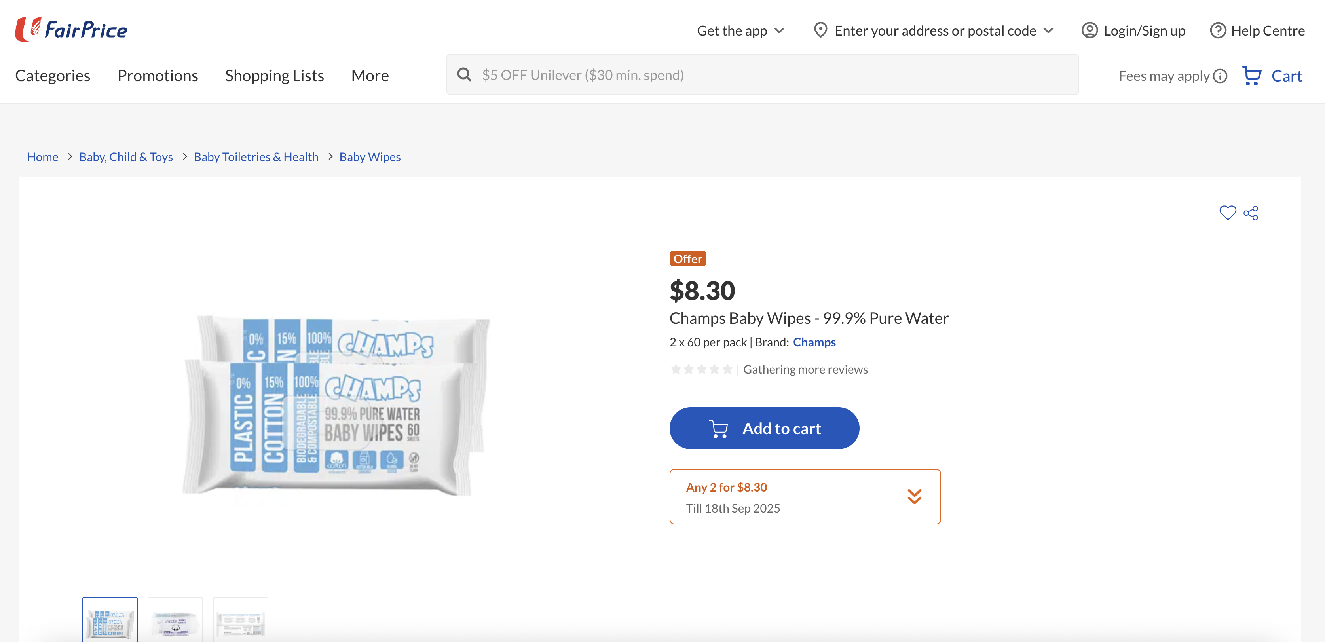1325x642 pixels.
Task: Go to the Promotions menu
Action: (x=158, y=76)
